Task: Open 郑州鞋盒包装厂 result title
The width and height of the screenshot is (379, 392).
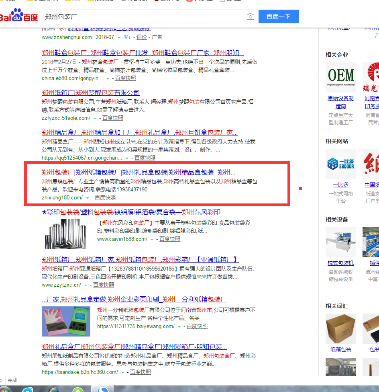Action: [143, 53]
